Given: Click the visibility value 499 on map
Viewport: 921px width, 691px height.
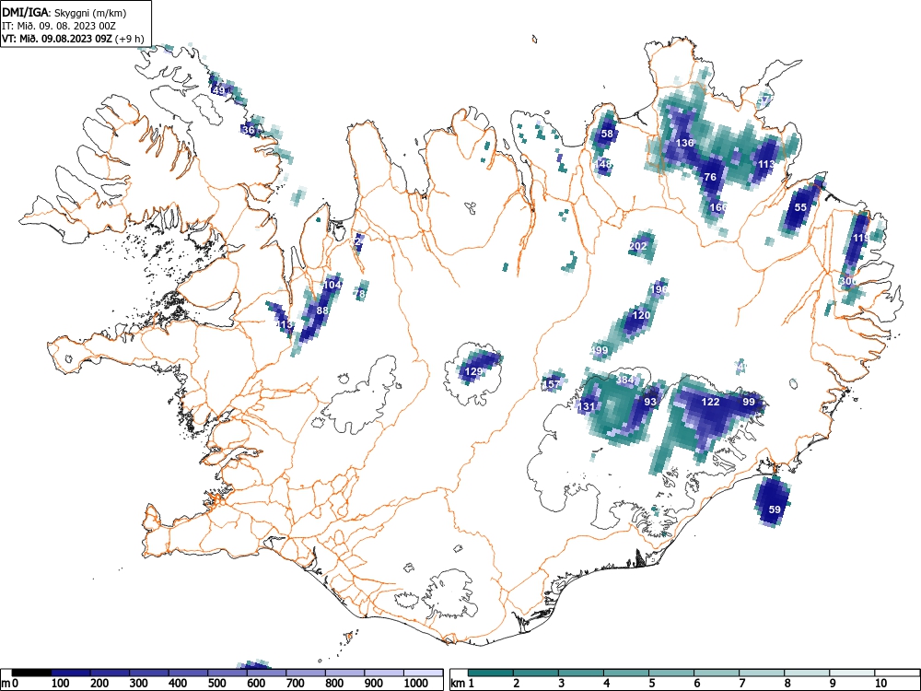Looking at the screenshot, I should (600, 350).
